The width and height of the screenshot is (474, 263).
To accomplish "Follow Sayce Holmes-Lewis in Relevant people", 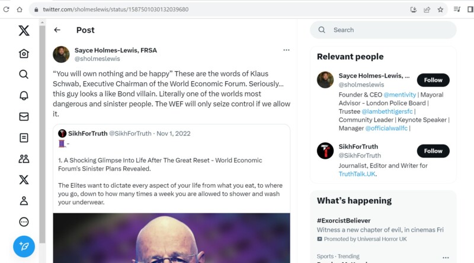I will 433,80.
